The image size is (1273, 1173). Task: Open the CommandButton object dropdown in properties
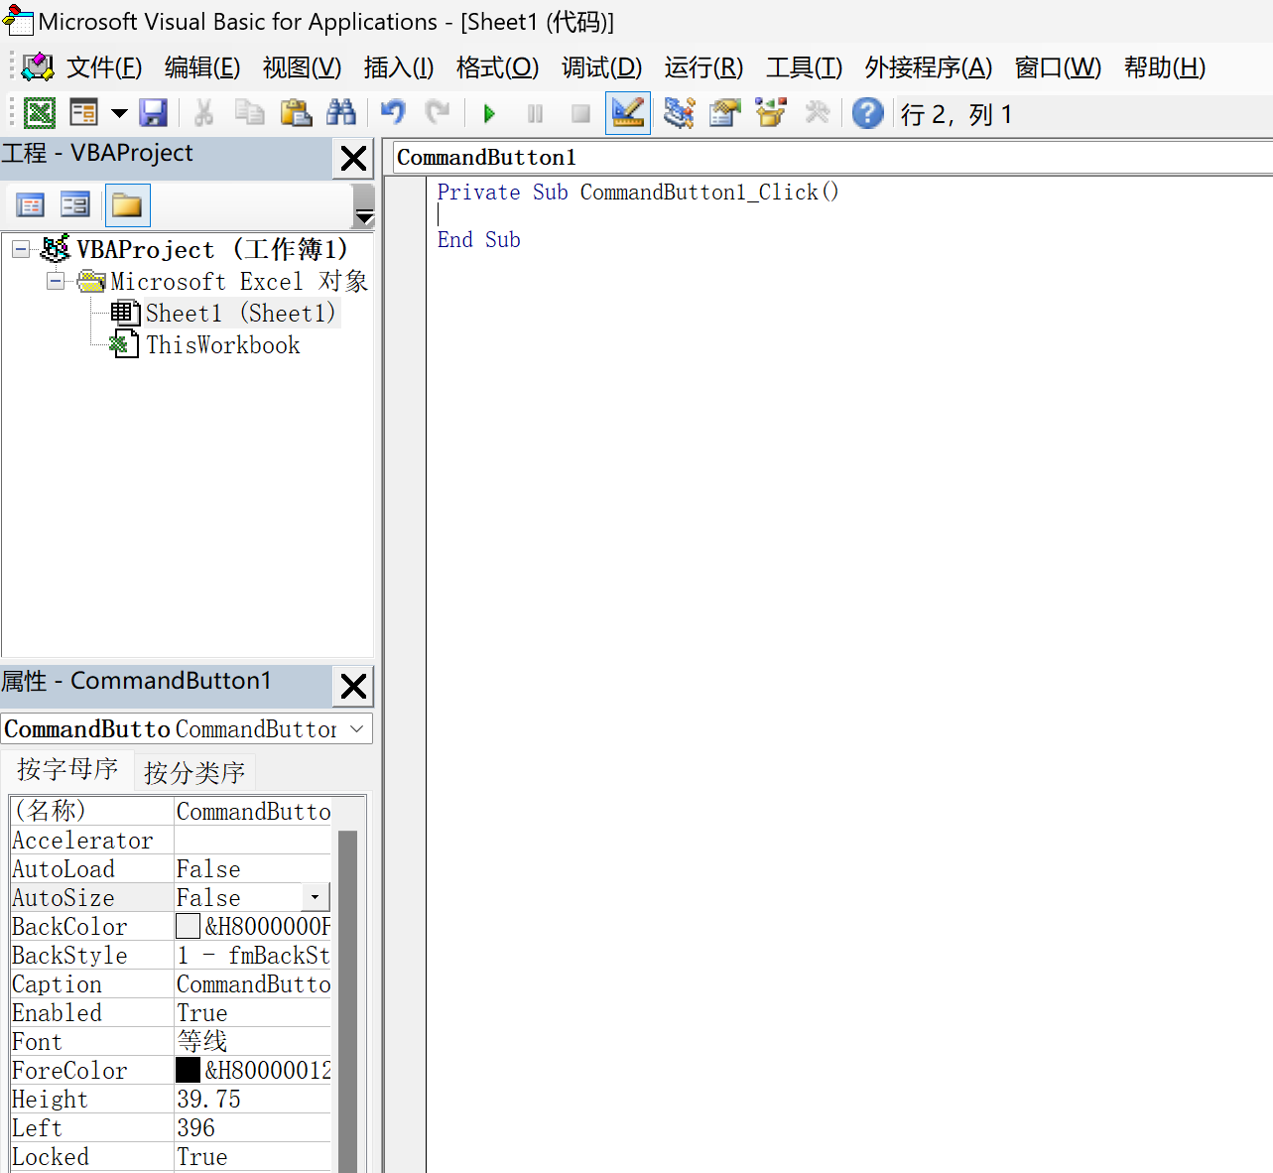[x=356, y=728]
